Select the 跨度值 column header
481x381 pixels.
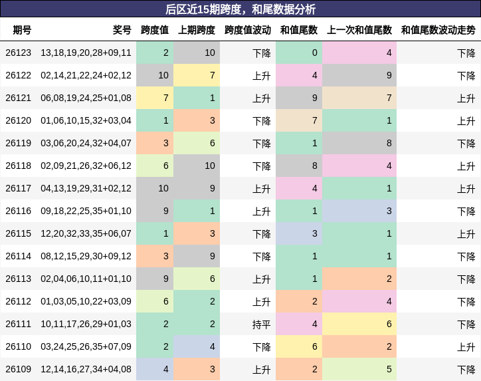point(155,30)
